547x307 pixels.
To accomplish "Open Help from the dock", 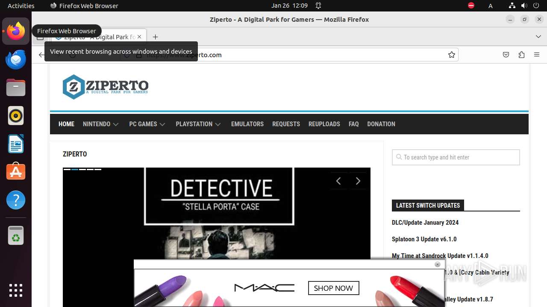I will [x=16, y=200].
